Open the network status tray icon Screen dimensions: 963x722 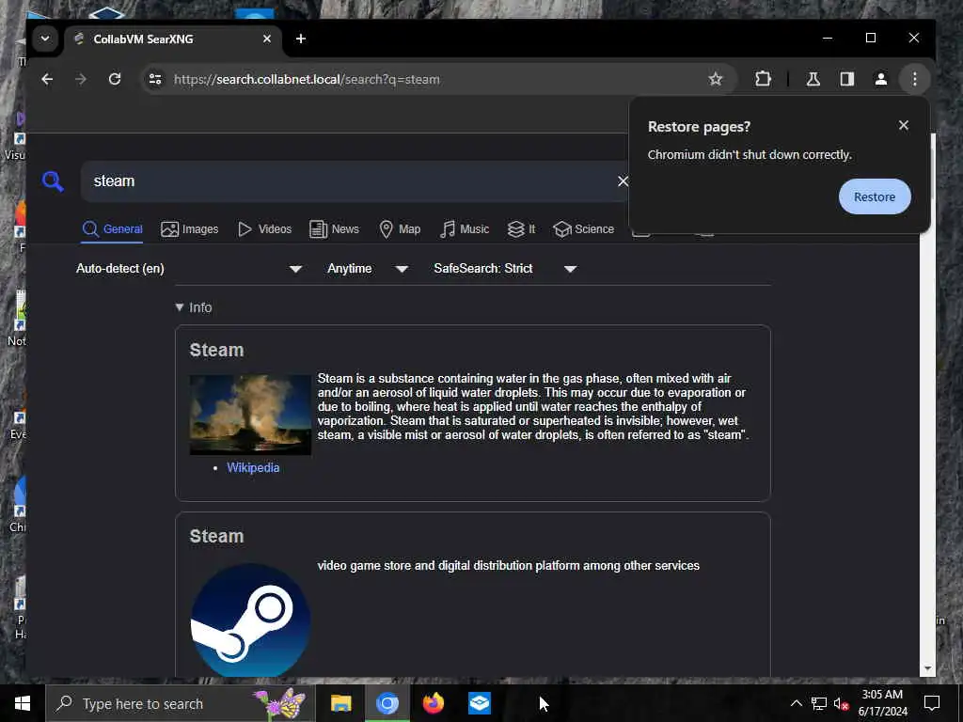click(819, 703)
